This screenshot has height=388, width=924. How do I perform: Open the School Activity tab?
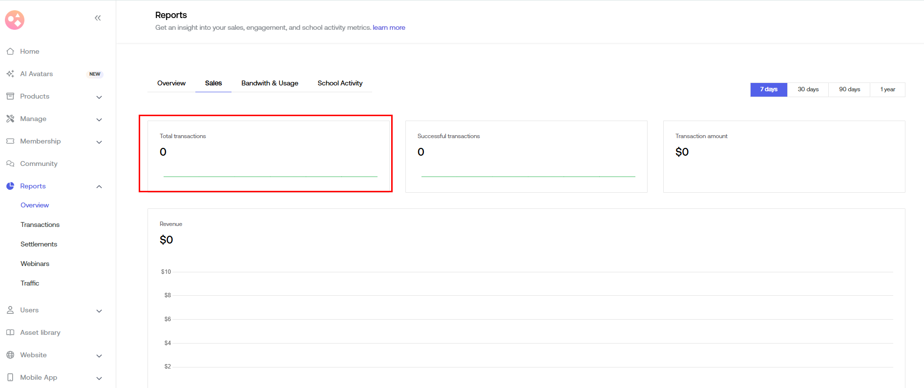[340, 83]
